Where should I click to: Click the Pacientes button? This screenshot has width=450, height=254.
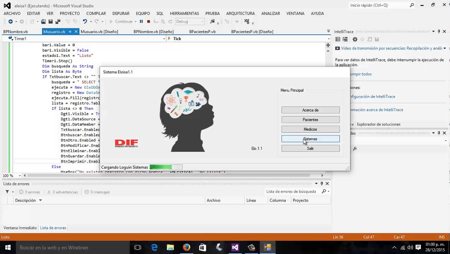click(x=310, y=120)
